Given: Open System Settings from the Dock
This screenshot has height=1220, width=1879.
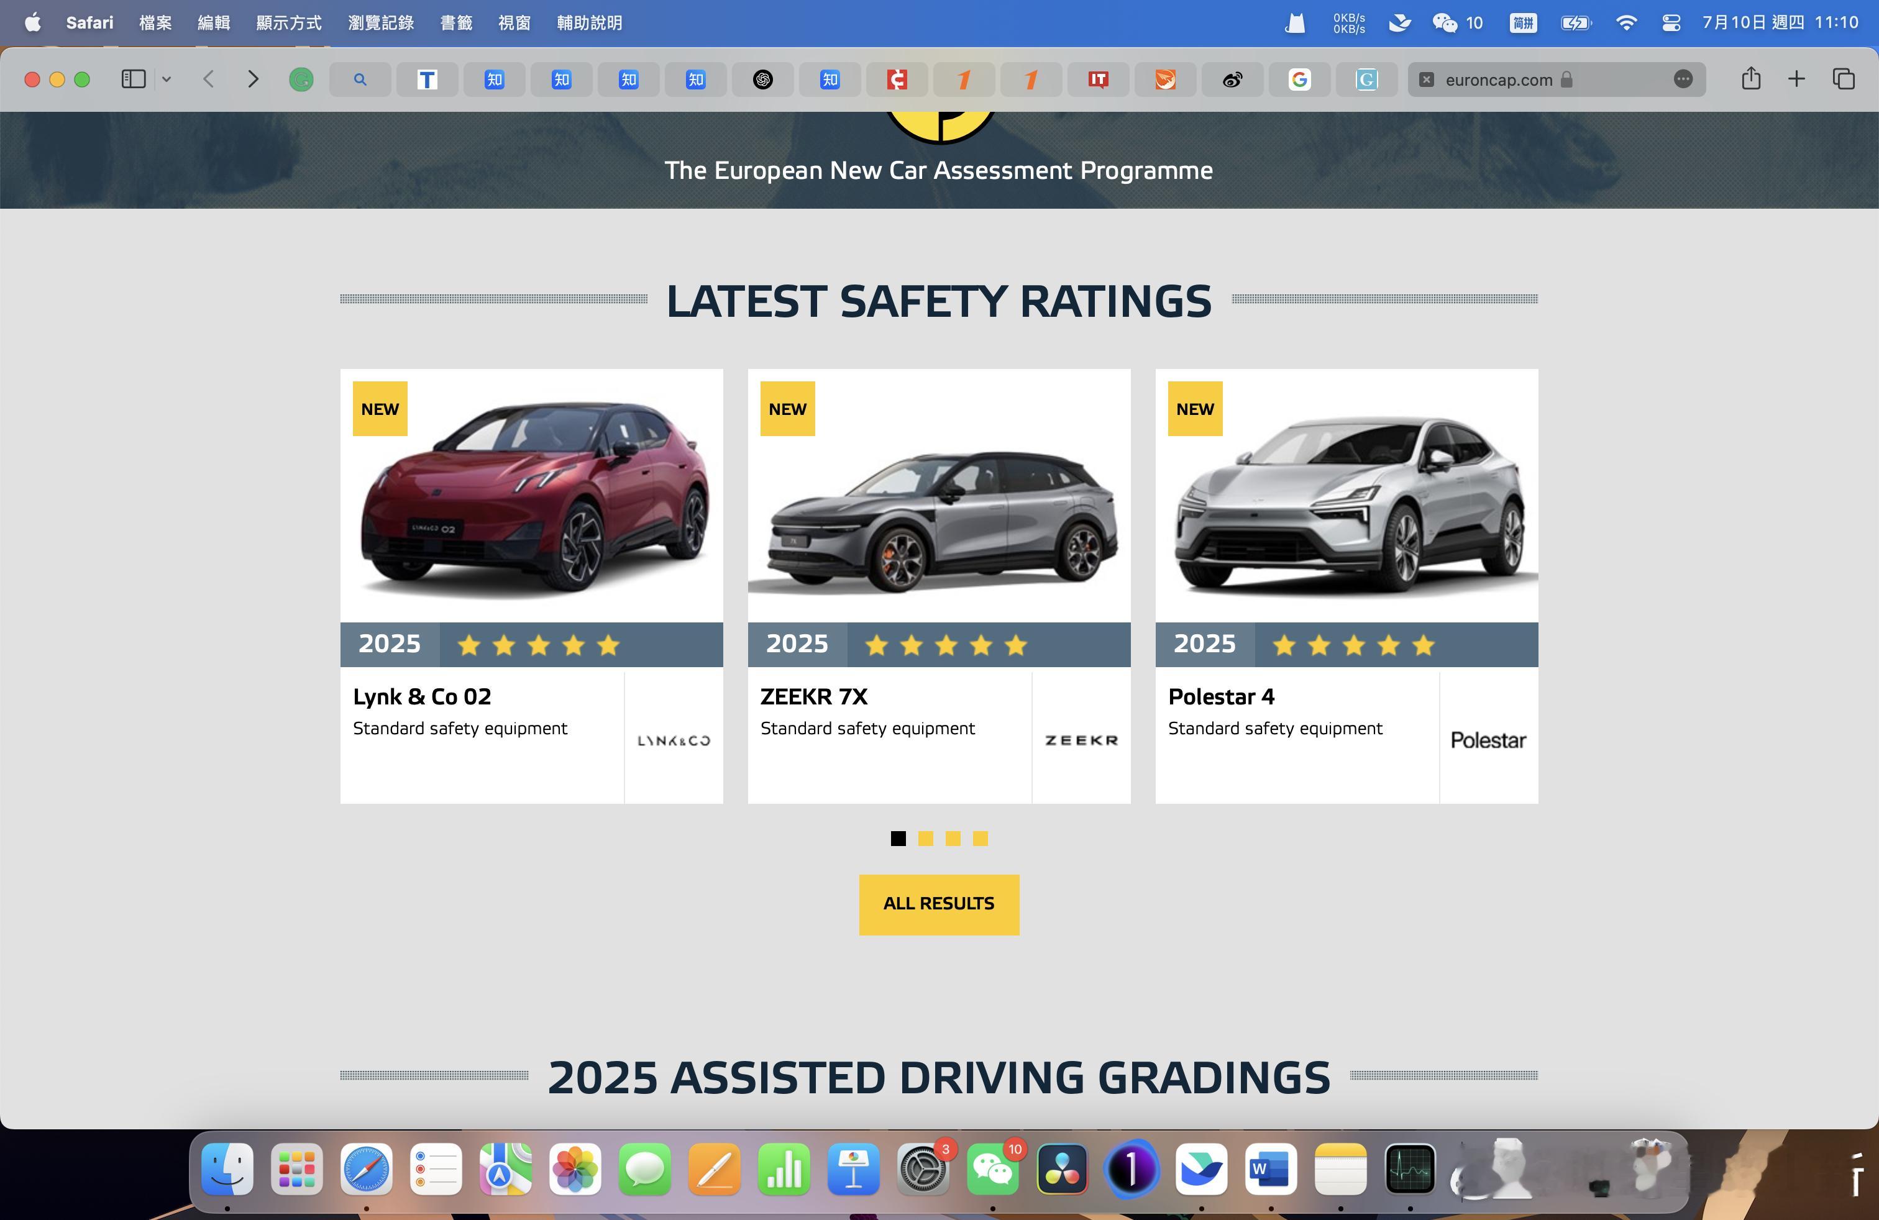Looking at the screenshot, I should coord(922,1168).
